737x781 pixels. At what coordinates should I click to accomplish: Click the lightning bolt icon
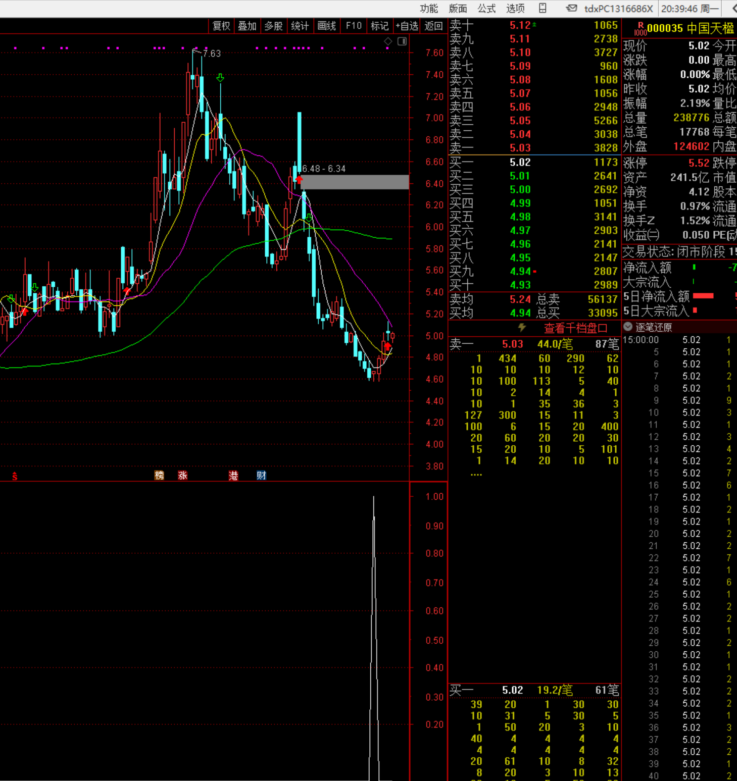click(522, 328)
